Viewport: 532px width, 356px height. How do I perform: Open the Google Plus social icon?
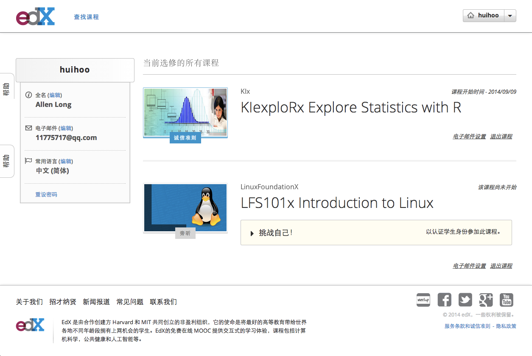pyautogui.click(x=486, y=300)
